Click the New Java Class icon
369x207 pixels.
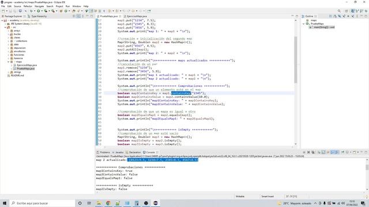coord(66,11)
